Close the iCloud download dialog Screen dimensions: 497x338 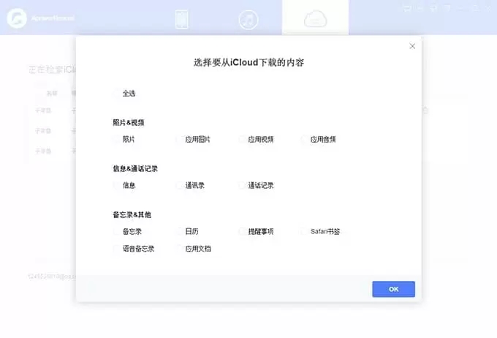(412, 46)
